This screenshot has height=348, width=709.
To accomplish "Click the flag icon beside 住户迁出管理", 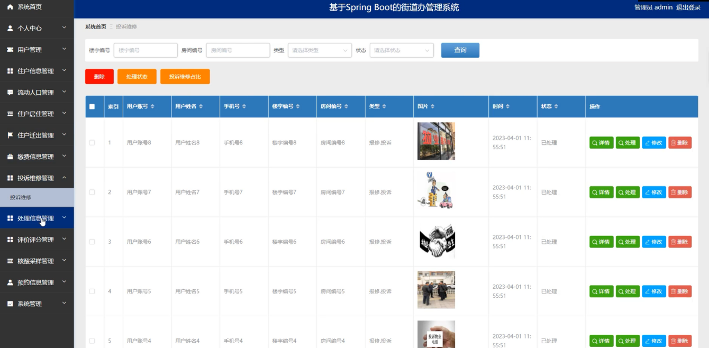I will (x=10, y=135).
